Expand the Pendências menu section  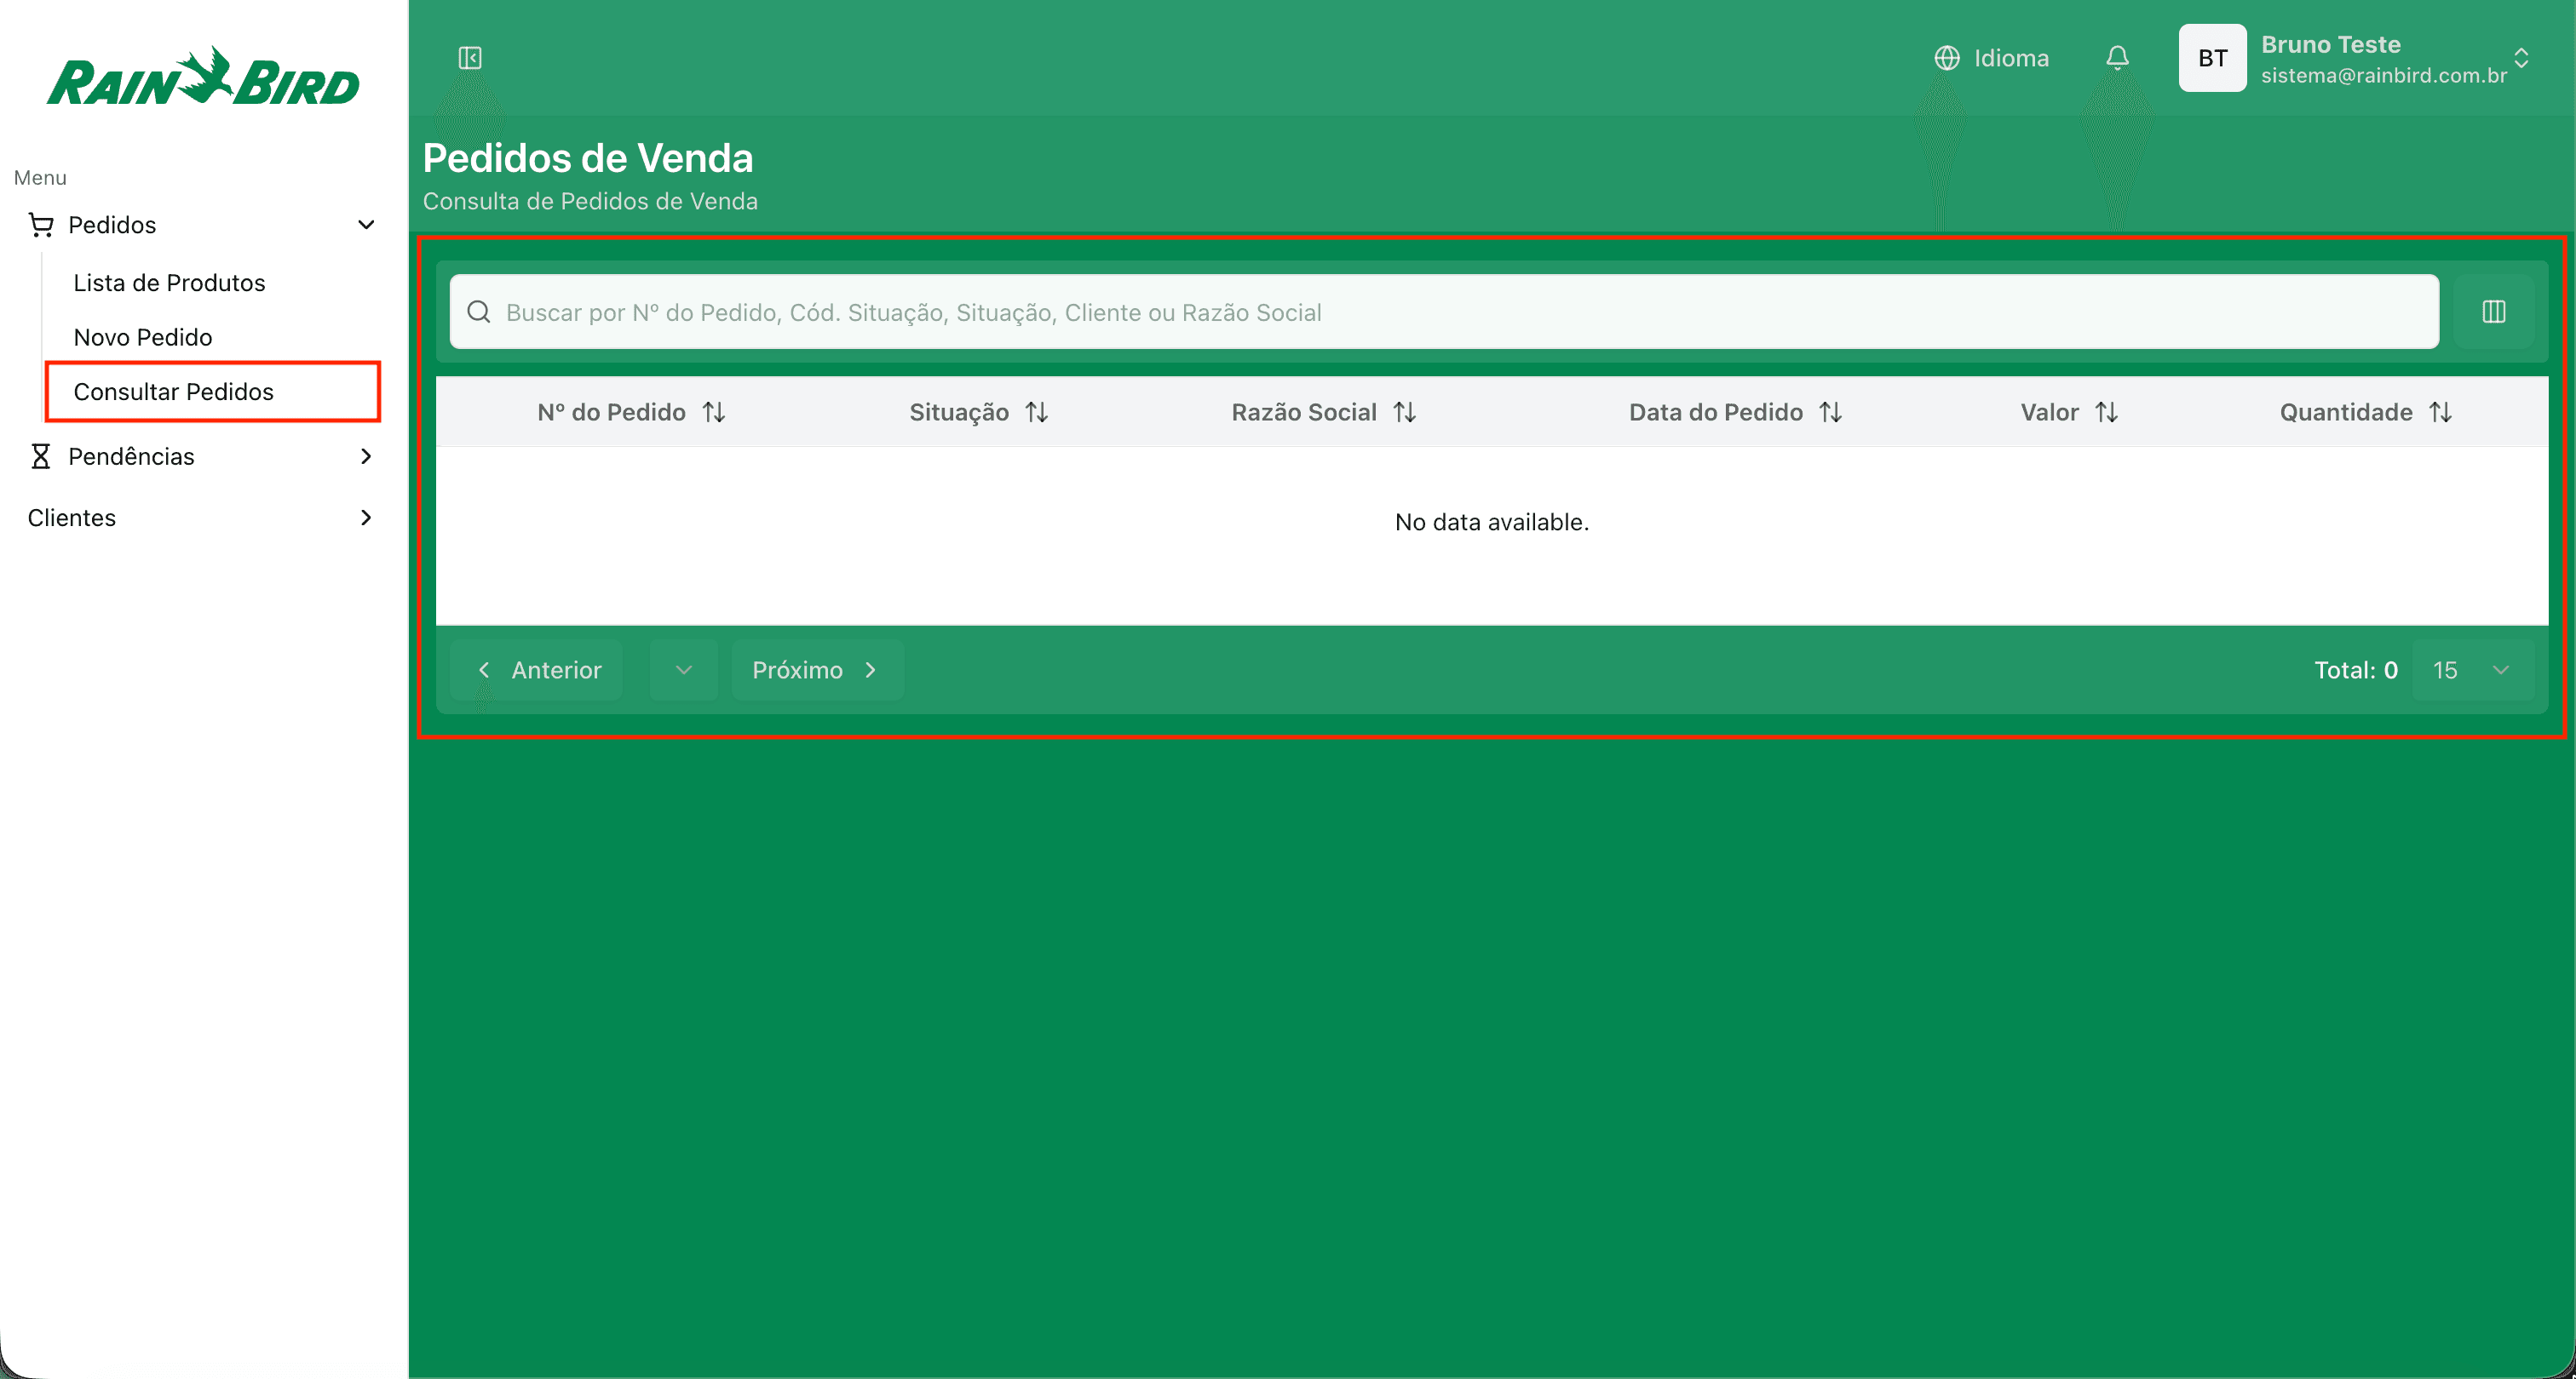coord(366,456)
